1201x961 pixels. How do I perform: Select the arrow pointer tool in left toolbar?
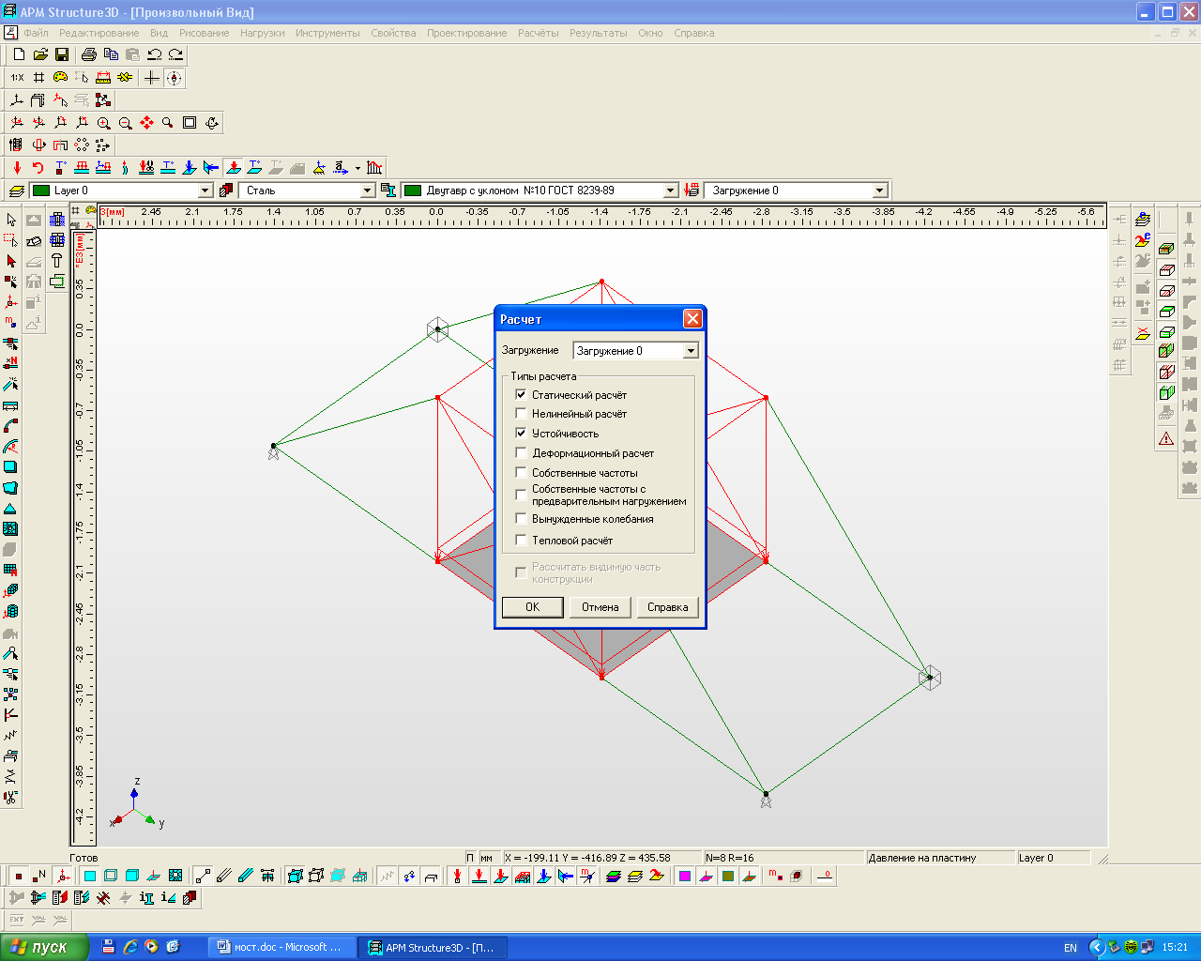(x=11, y=220)
